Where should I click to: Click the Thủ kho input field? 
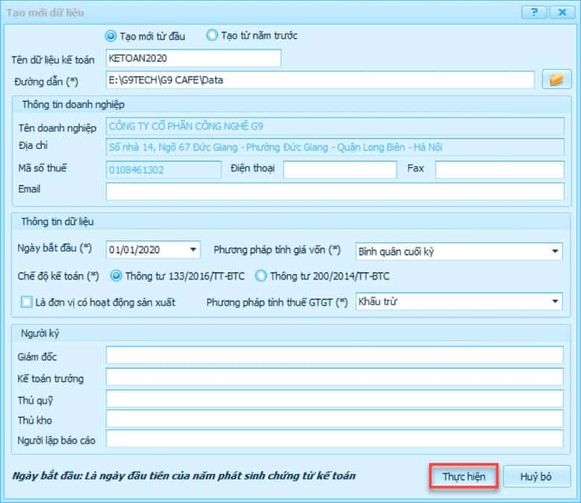pyautogui.click(x=335, y=419)
